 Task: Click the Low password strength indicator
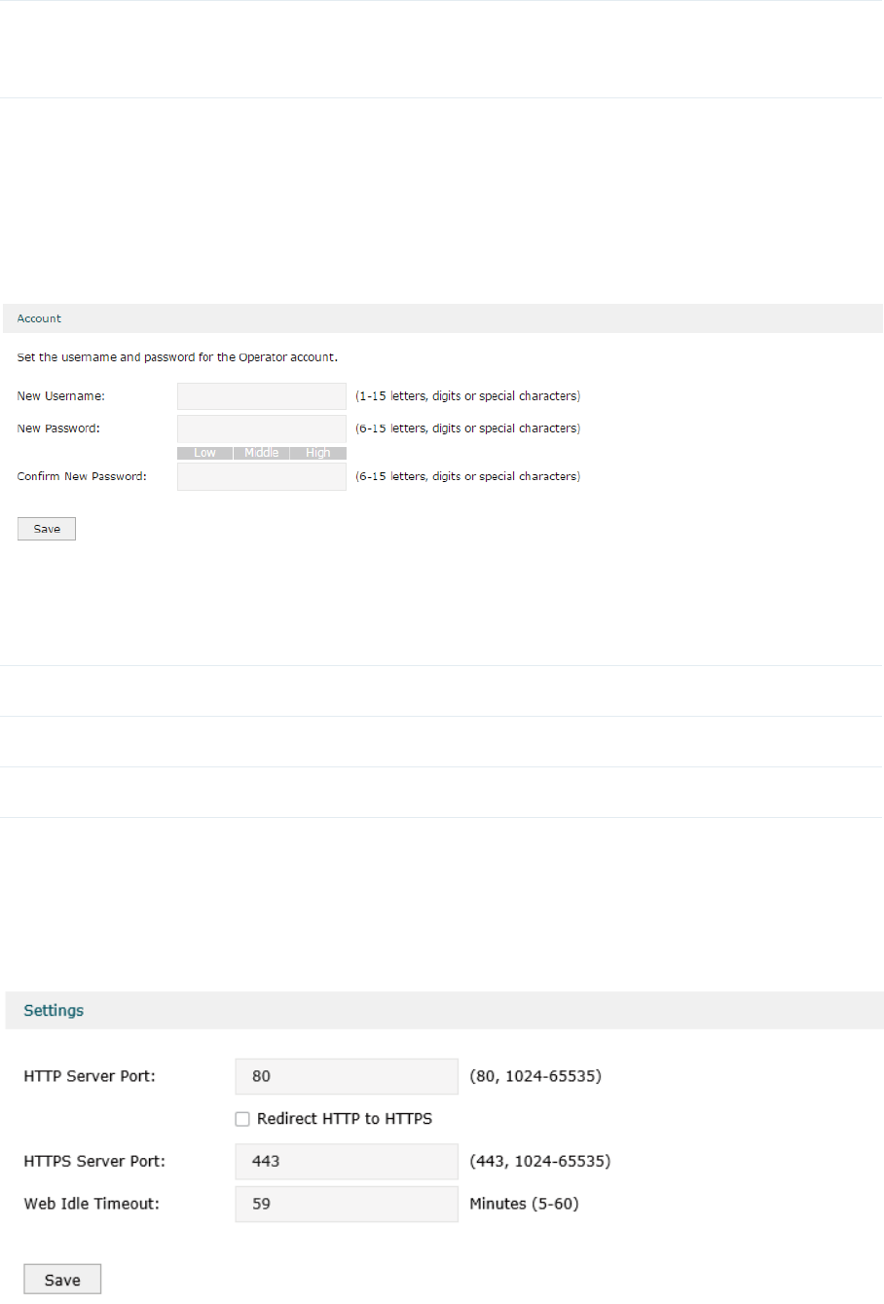(204, 453)
